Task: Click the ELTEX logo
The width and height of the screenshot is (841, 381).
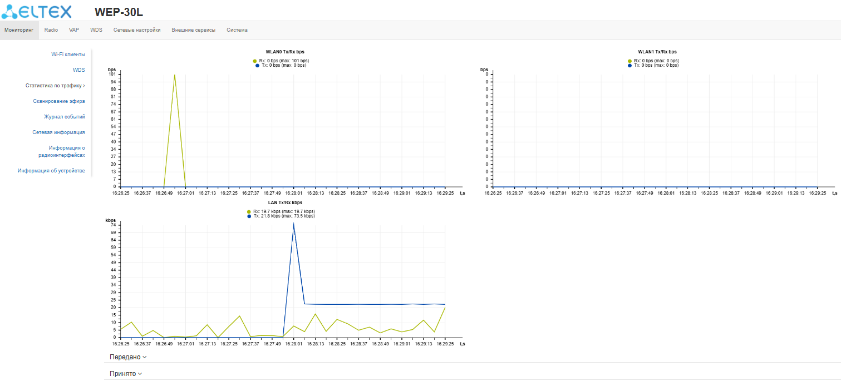Action: pos(37,11)
